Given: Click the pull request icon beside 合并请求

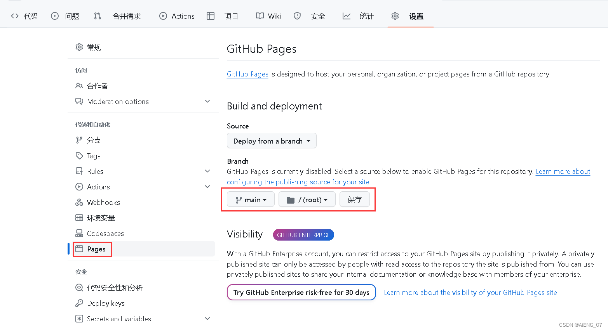Looking at the screenshot, I should point(98,16).
